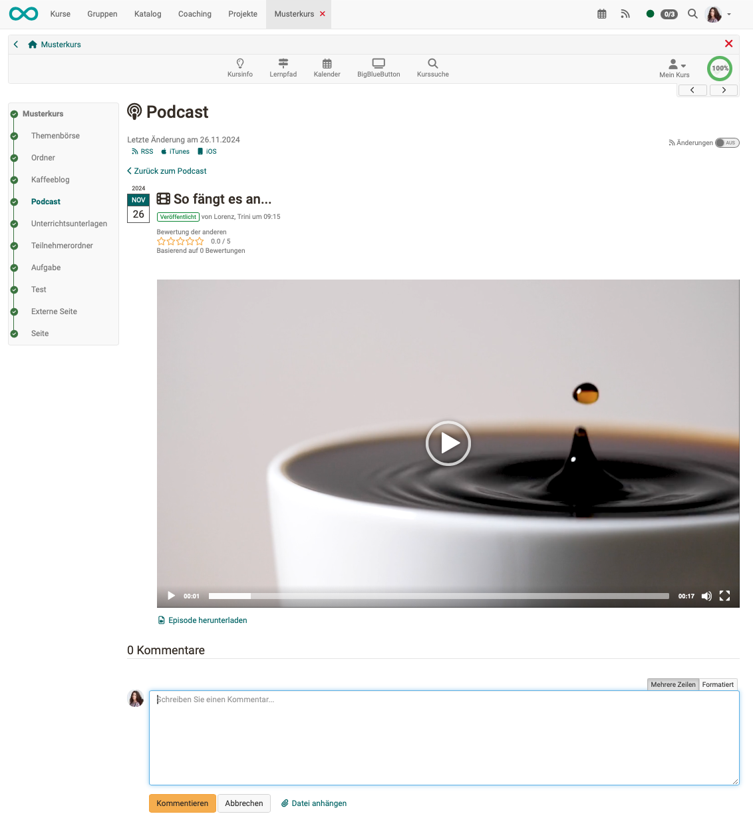The width and height of the screenshot is (753, 824).
Task: Click the video progress bar
Action: 439,596
